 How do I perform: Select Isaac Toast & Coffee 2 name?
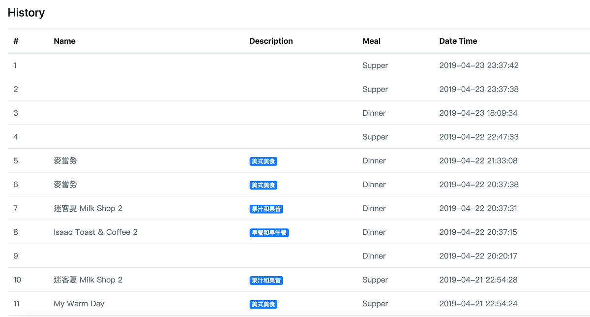[95, 232]
